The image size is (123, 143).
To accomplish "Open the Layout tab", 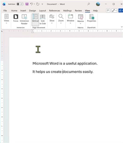I will [42, 11].
